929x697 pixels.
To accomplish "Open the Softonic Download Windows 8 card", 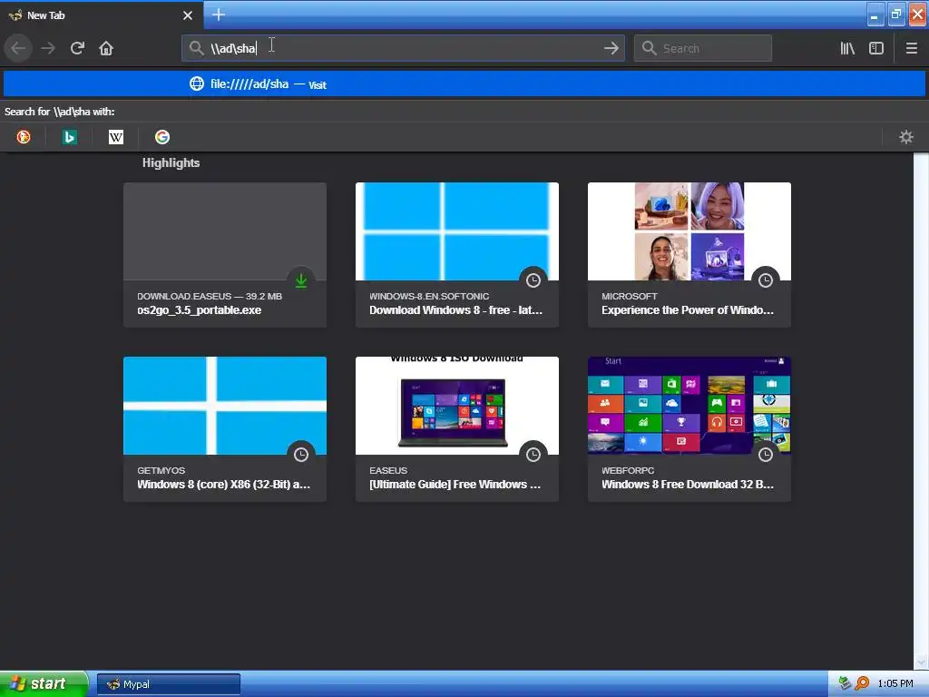I will pos(457,255).
